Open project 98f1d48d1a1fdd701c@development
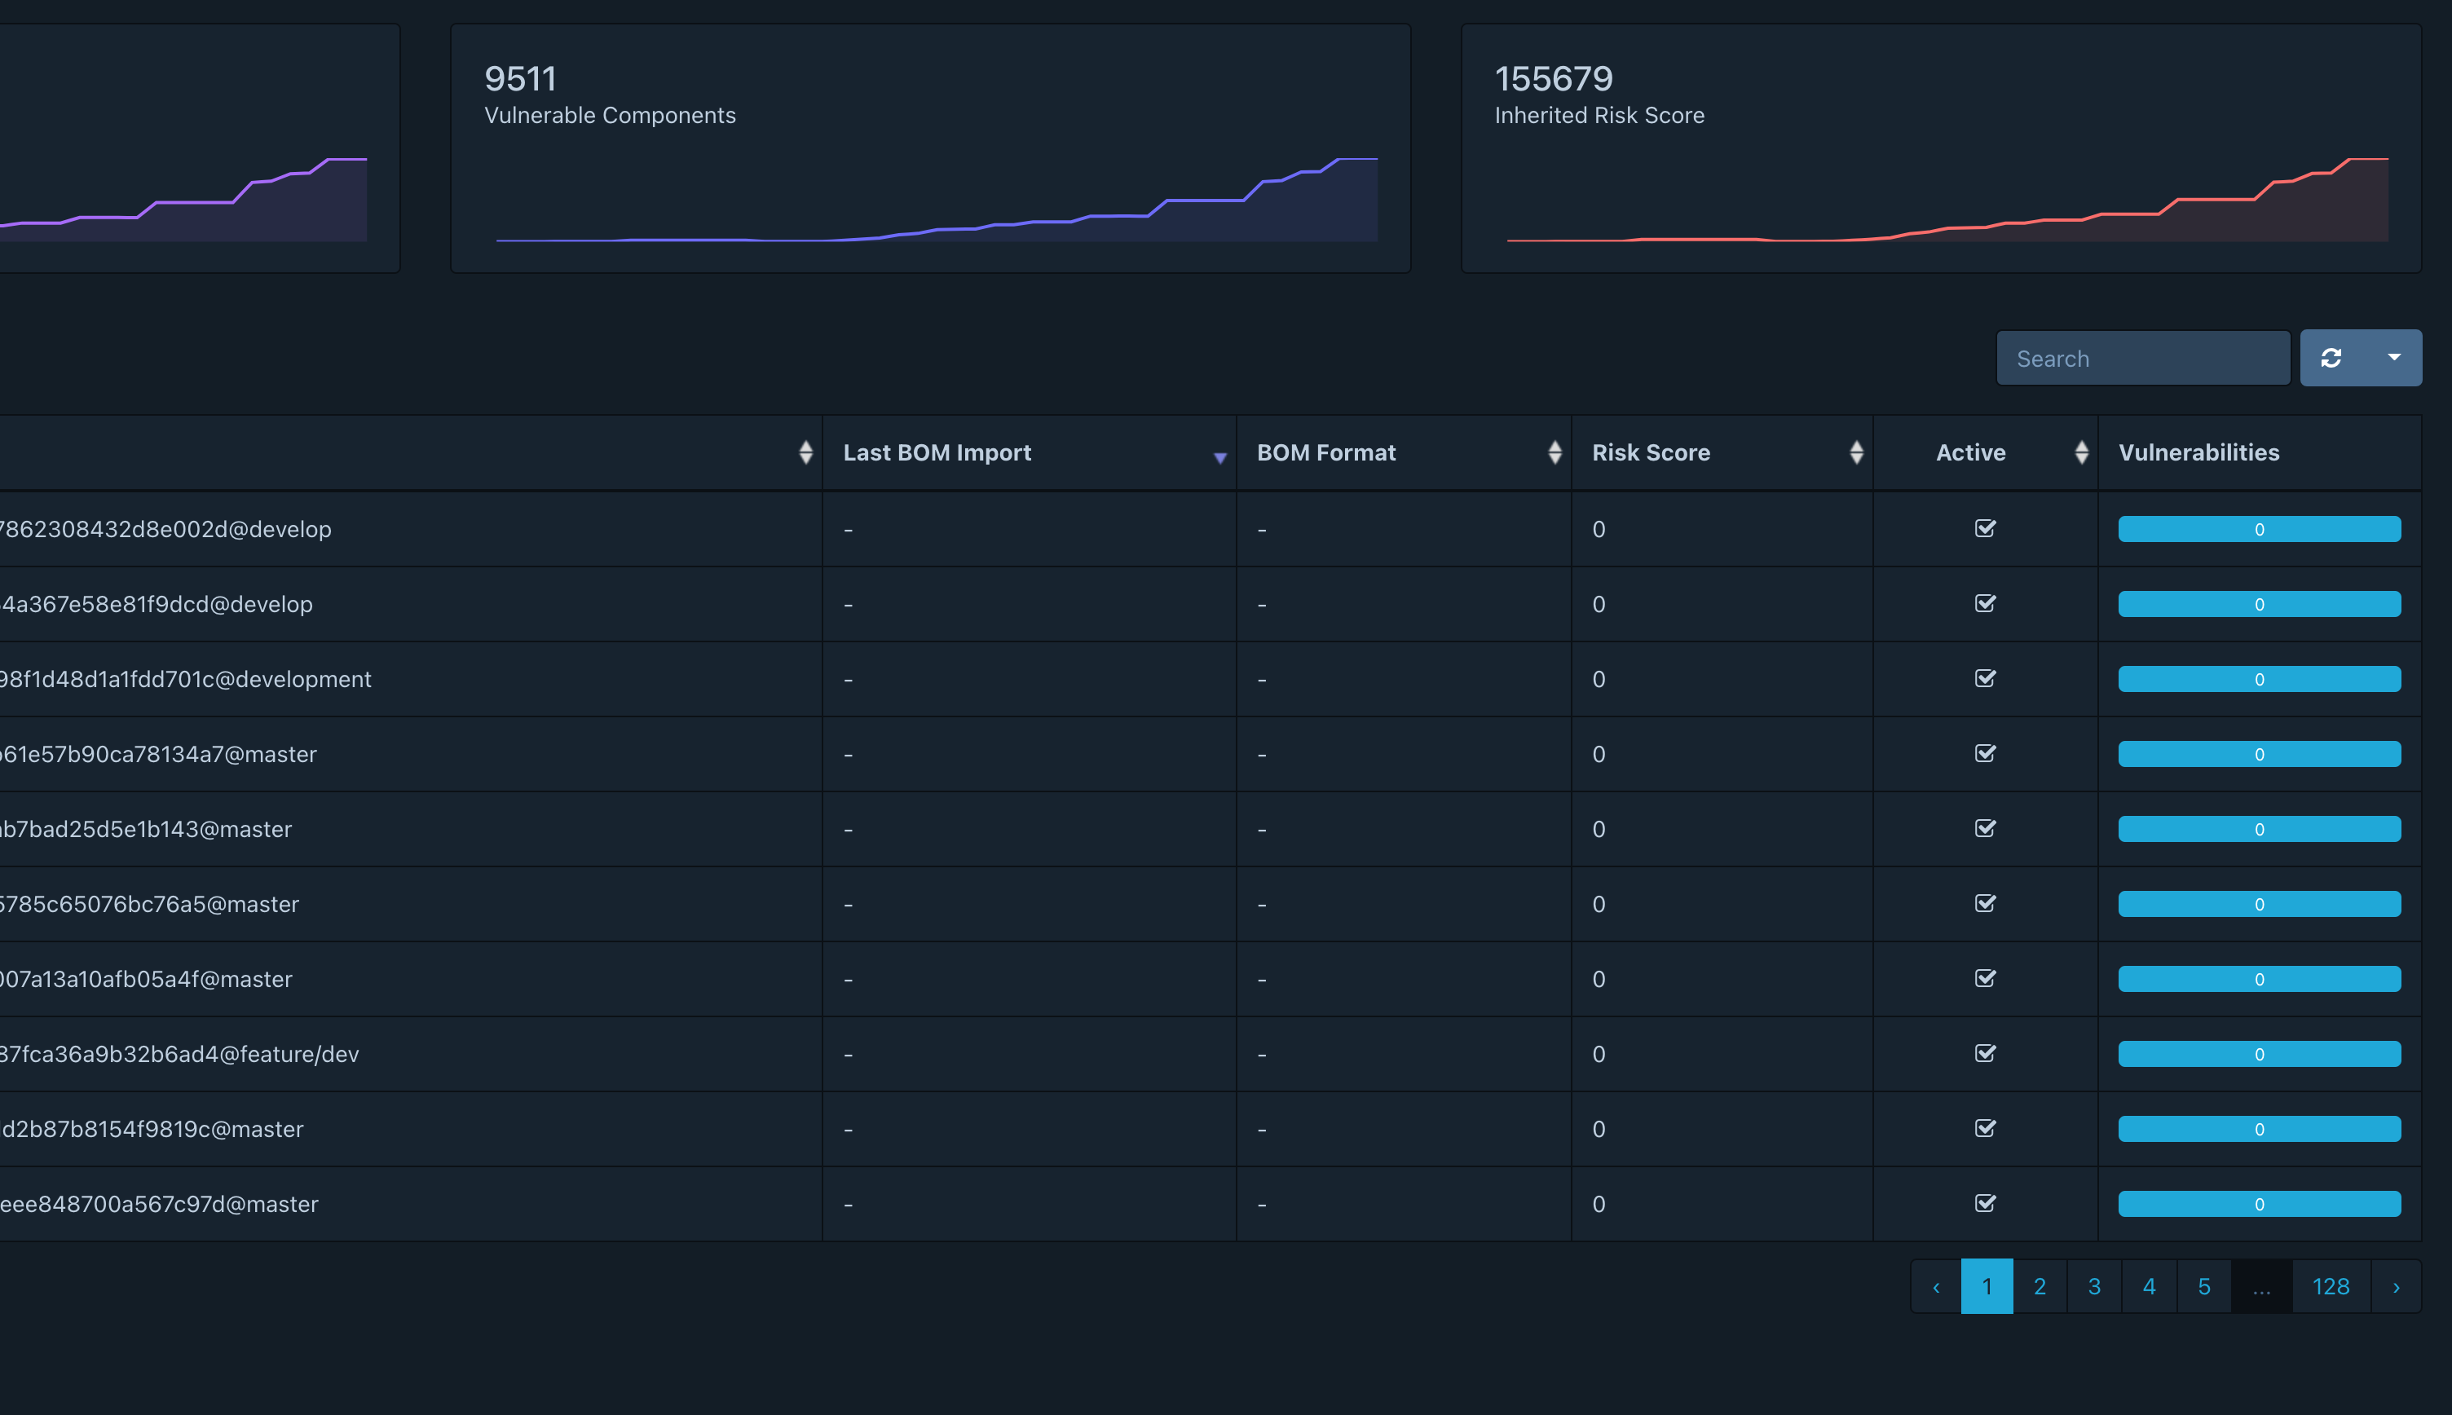The image size is (2452, 1415). pyautogui.click(x=185, y=679)
